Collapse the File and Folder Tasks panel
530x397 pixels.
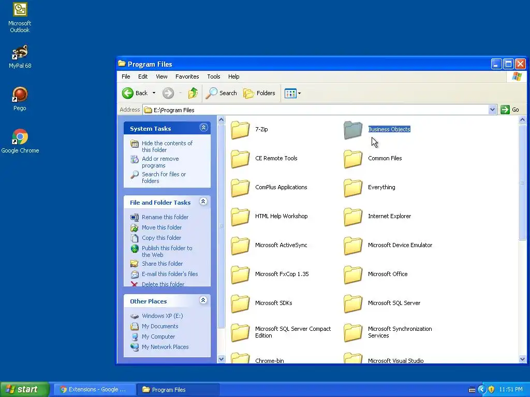click(203, 202)
